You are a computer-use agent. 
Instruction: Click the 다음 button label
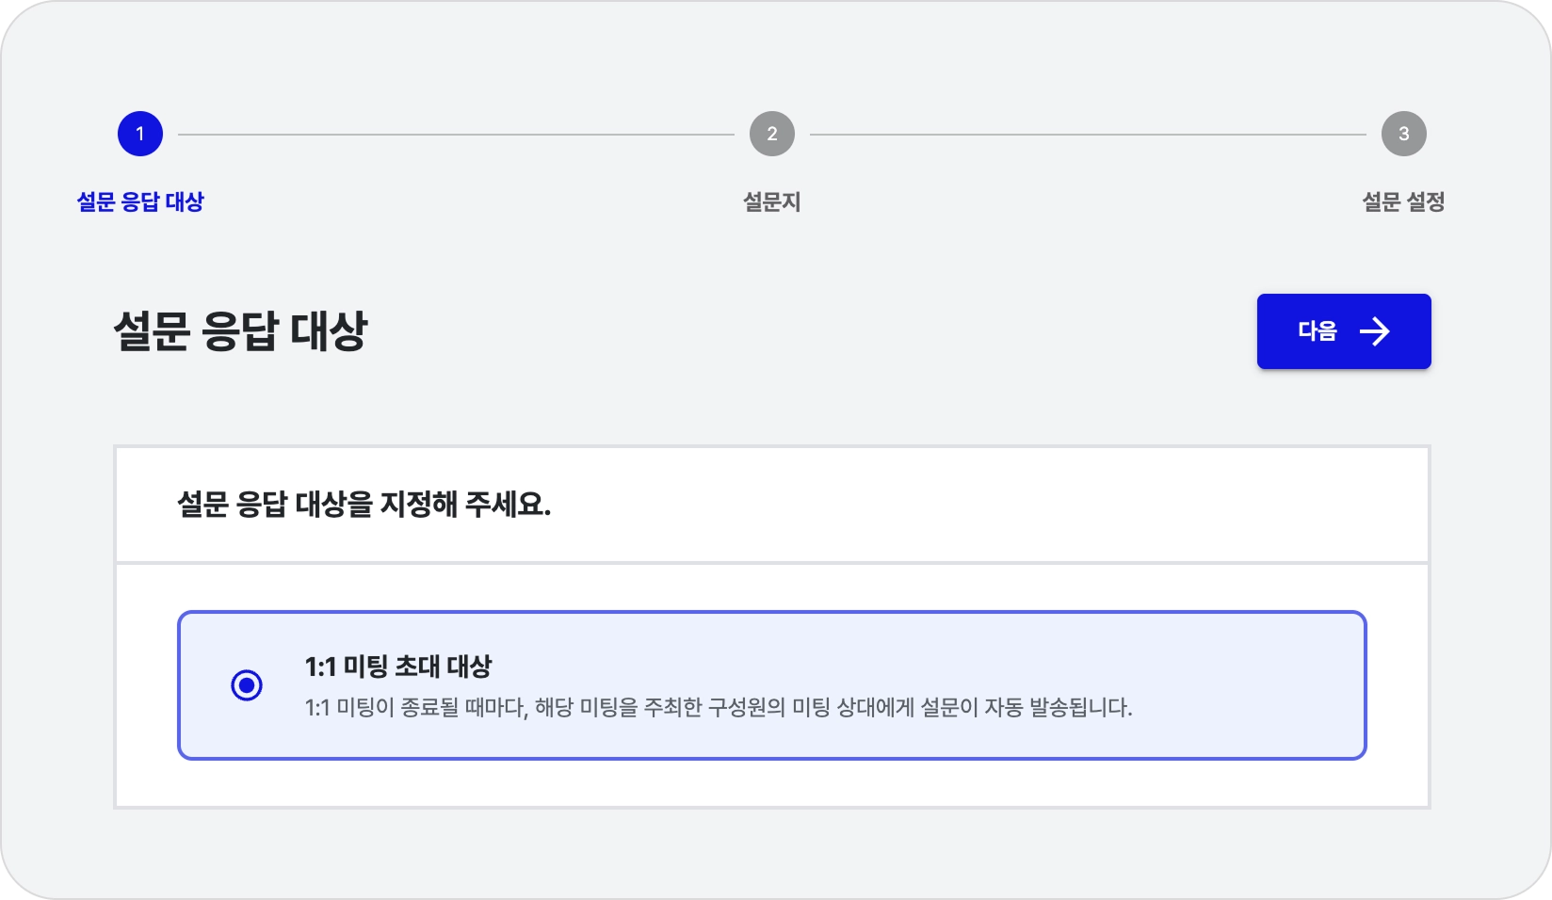click(x=1318, y=331)
